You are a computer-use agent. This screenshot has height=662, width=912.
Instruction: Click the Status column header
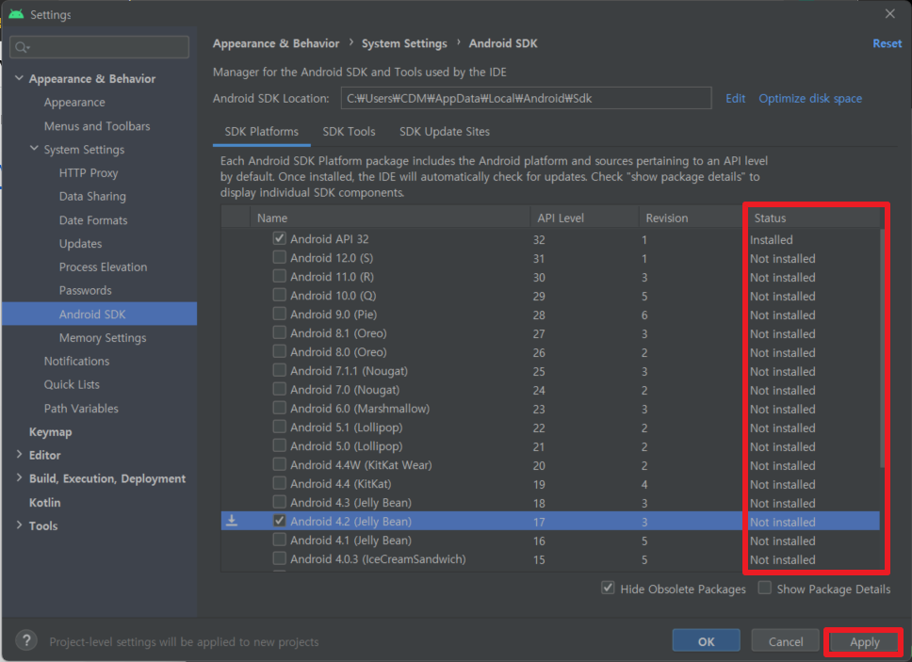coord(813,218)
